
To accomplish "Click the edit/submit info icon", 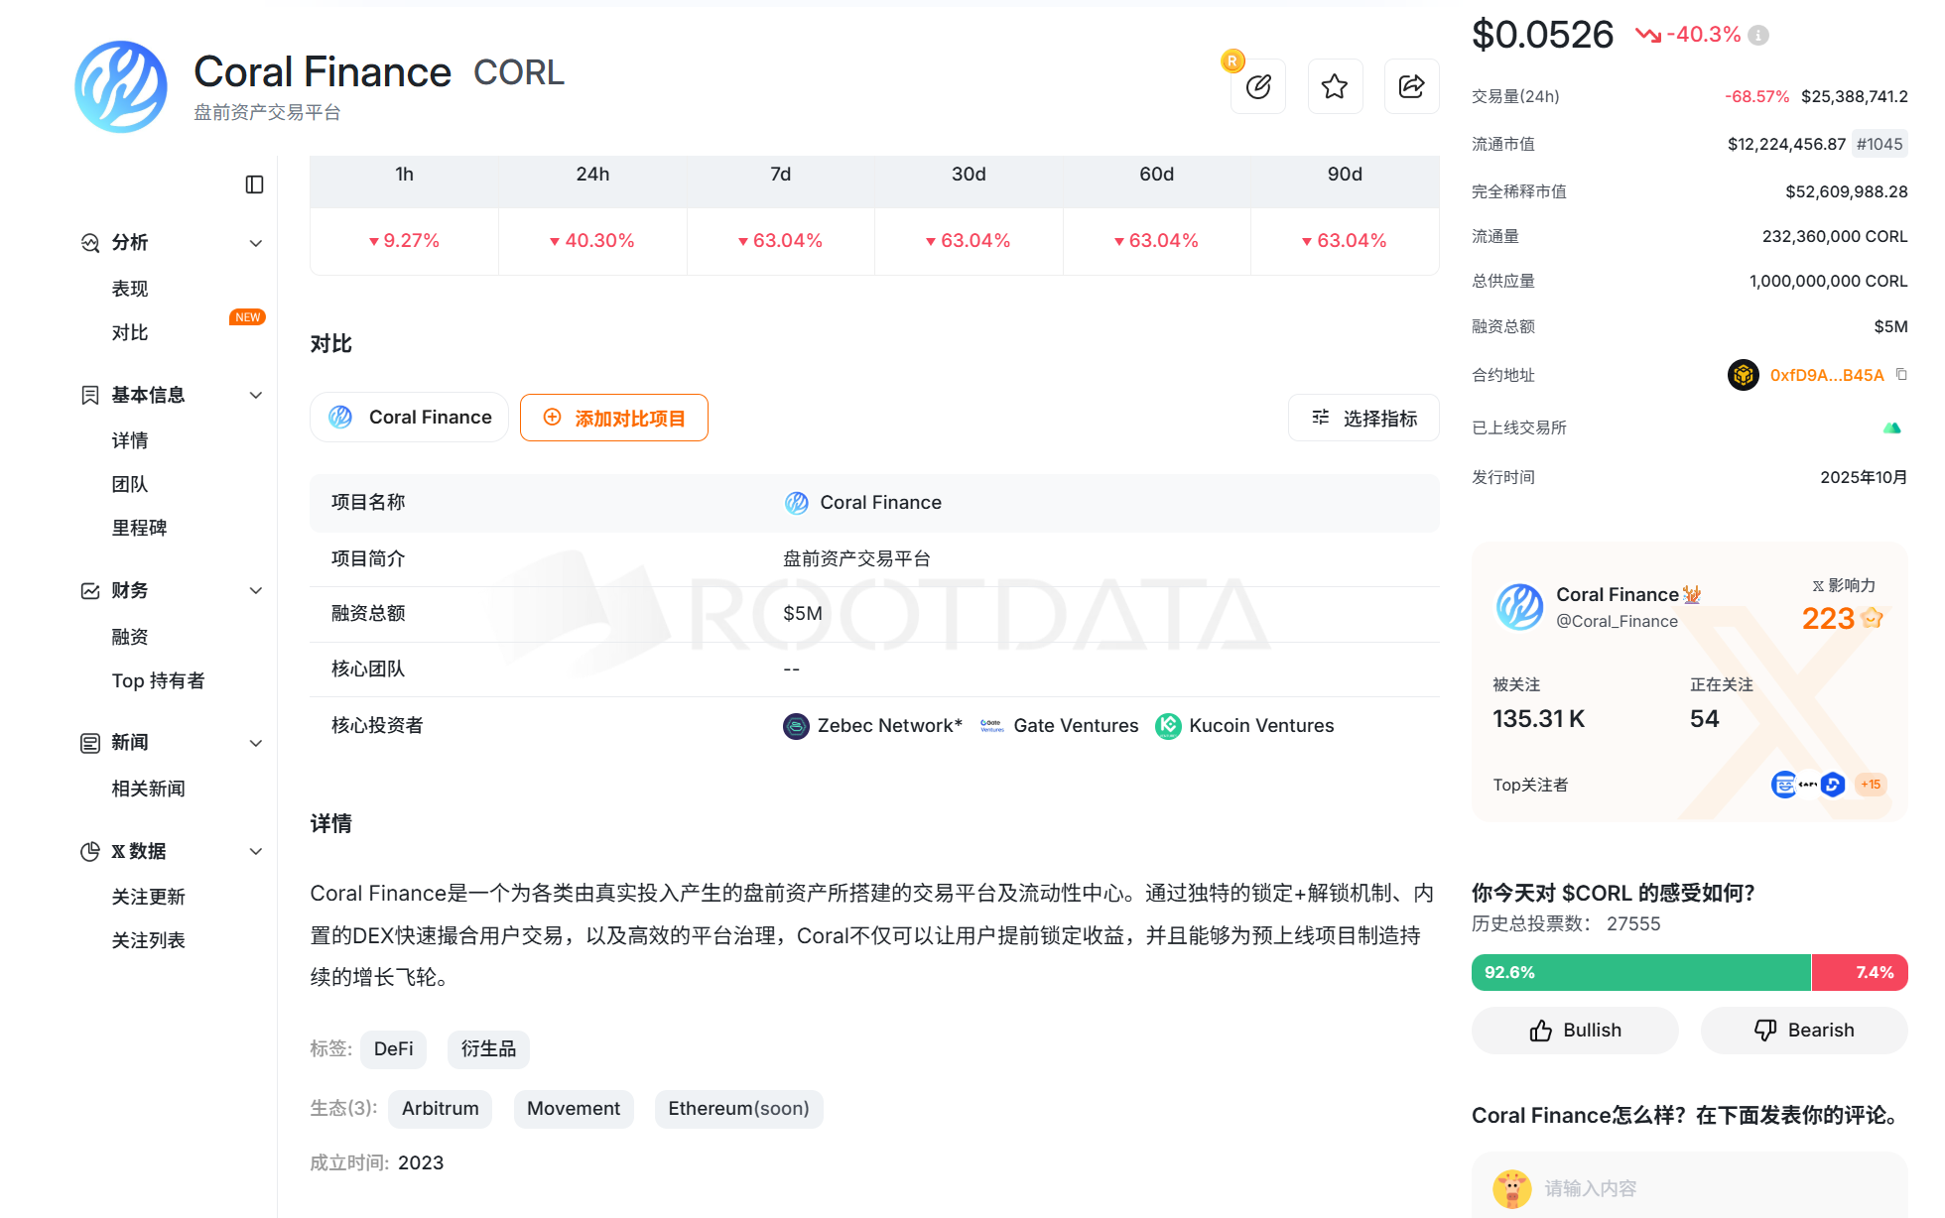I will click(x=1257, y=87).
